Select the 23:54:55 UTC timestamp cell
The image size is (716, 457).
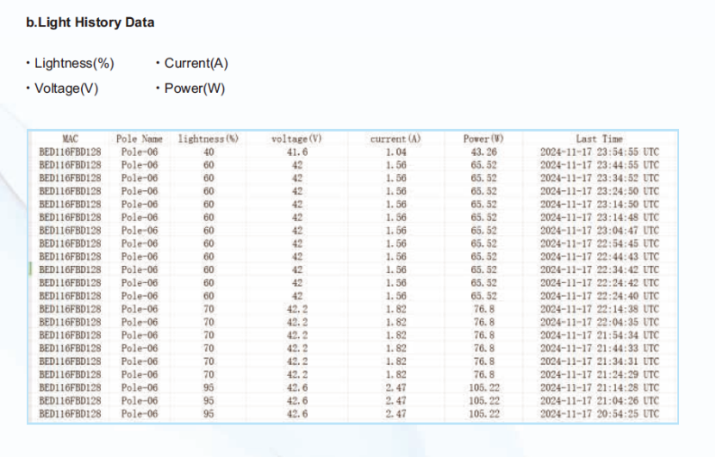click(x=600, y=151)
